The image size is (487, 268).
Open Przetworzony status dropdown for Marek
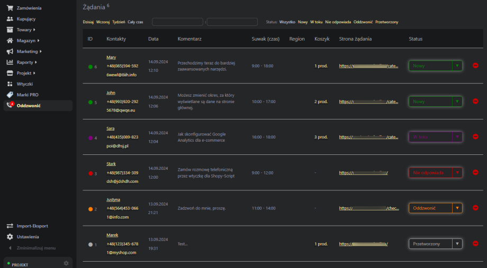pos(436,244)
